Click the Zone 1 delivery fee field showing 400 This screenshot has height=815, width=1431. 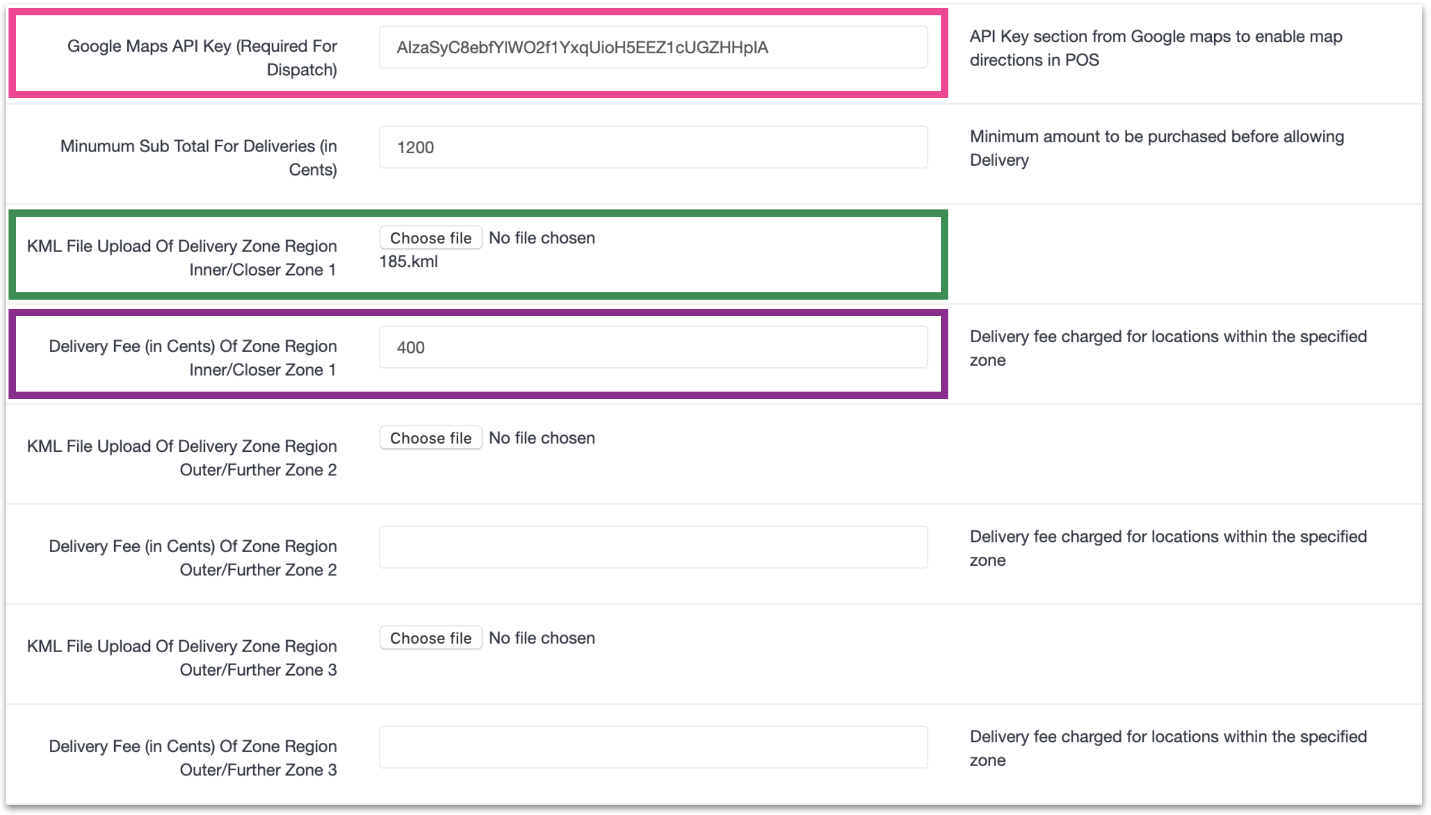[x=653, y=347]
